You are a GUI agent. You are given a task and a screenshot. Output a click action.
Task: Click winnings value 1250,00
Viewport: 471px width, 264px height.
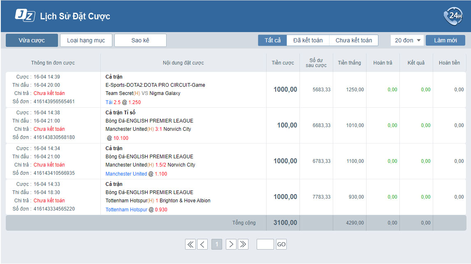click(x=355, y=90)
